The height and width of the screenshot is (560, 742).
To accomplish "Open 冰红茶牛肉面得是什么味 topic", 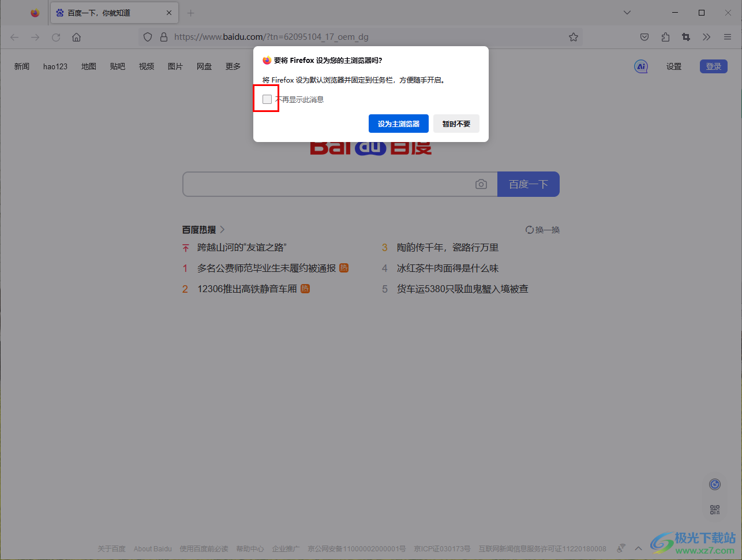I will coord(448,268).
